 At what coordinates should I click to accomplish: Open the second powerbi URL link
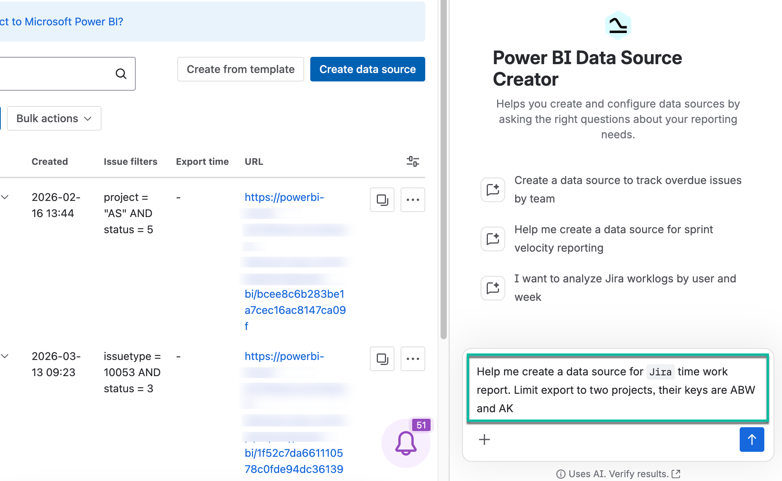294,413
